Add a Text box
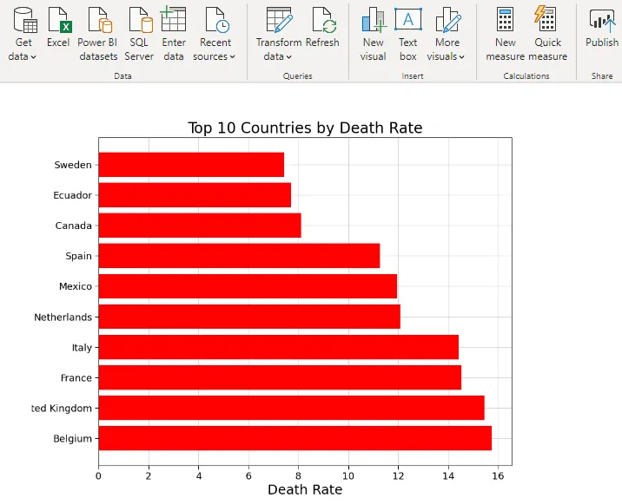622x504 pixels. pyautogui.click(x=407, y=21)
